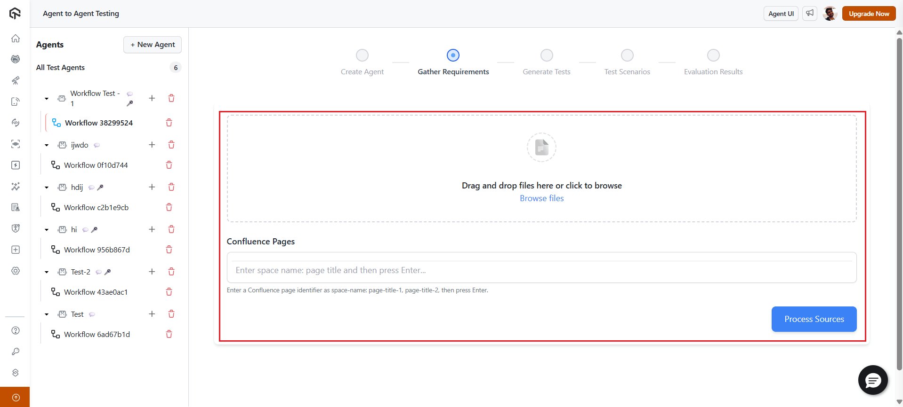Viewport: 903px width, 407px height.
Task: Select the Create Agent step circle
Action: pyautogui.click(x=362, y=55)
